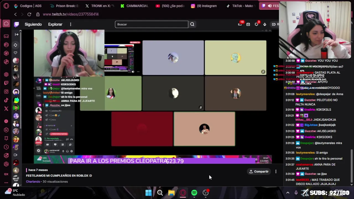
Task: Expand the Twitch followed channels sidebar
Action: click(17, 34)
